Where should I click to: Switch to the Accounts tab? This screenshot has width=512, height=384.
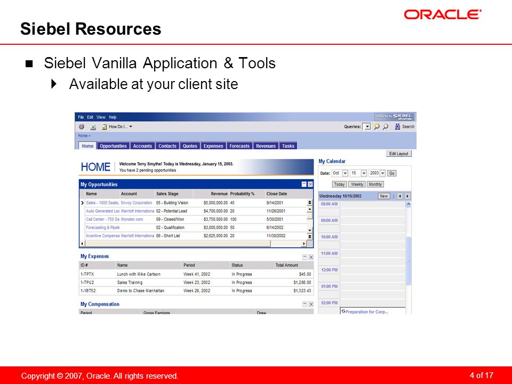(143, 146)
